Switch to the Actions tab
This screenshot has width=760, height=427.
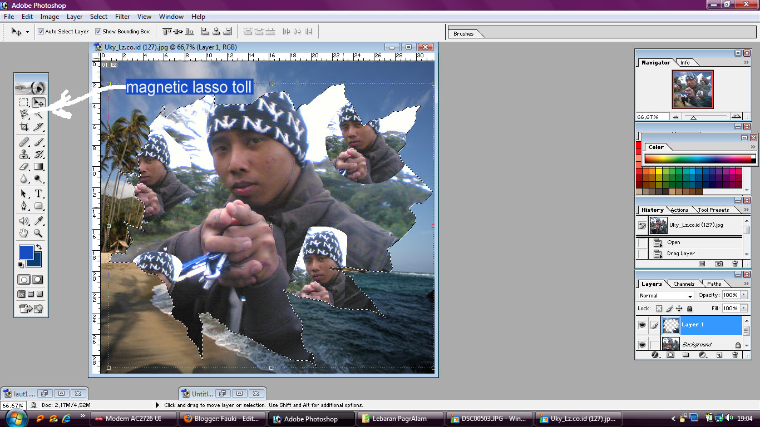pos(679,210)
